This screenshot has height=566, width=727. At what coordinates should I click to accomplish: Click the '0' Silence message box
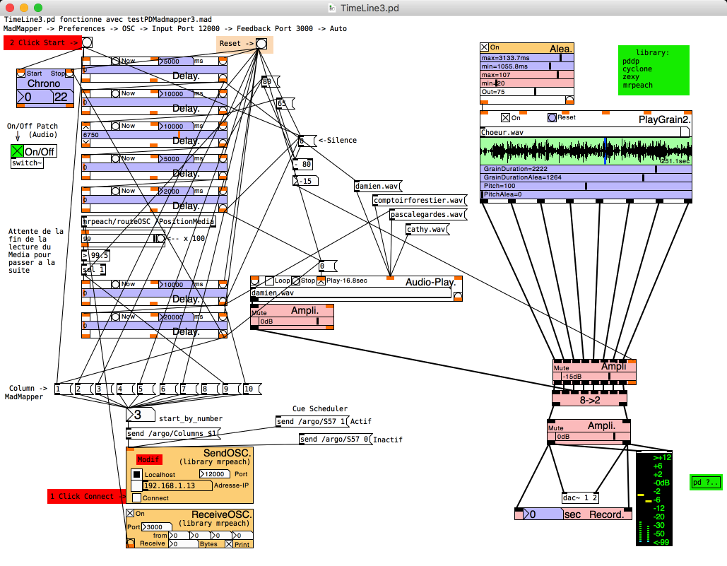(307, 141)
